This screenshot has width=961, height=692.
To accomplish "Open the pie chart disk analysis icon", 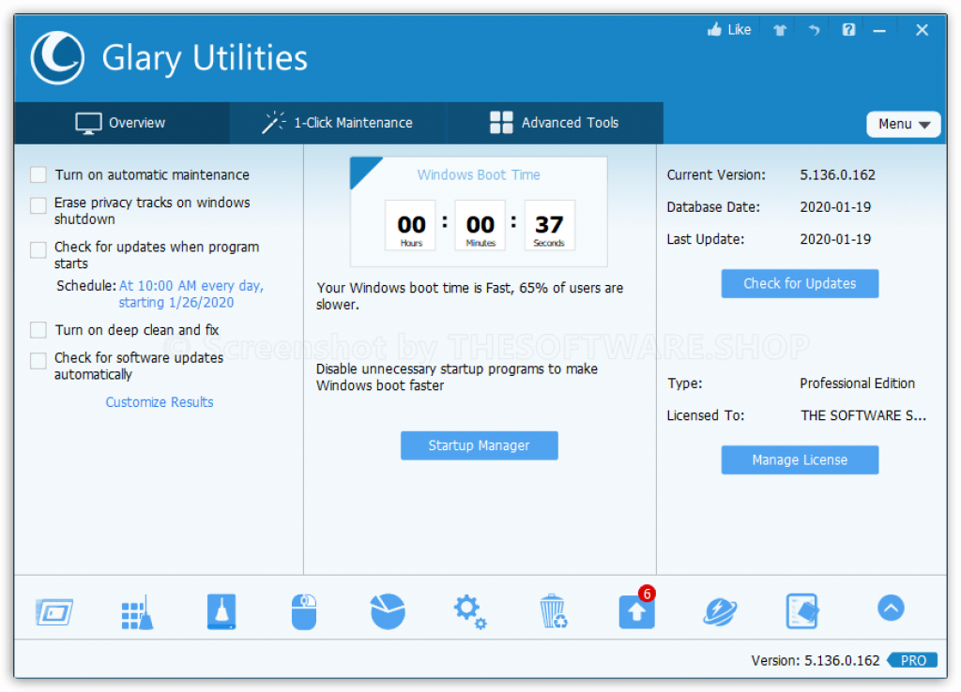I will click(x=388, y=612).
